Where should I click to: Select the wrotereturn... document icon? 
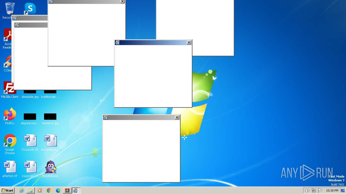click(x=50, y=141)
